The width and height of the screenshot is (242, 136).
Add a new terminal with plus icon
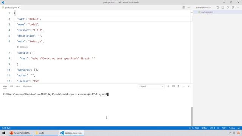click(x=168, y=86)
